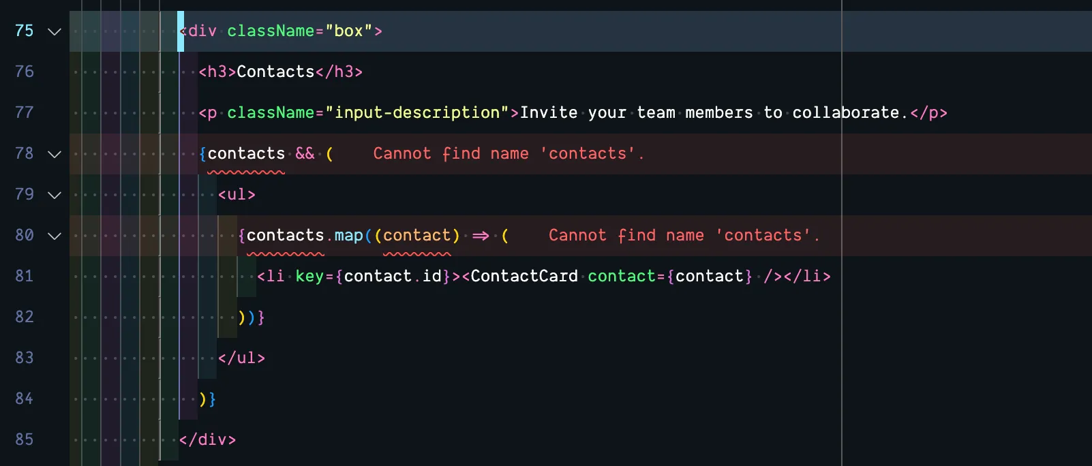Click the inline error message on line 78
The height and width of the screenshot is (466, 1092).
coord(508,154)
